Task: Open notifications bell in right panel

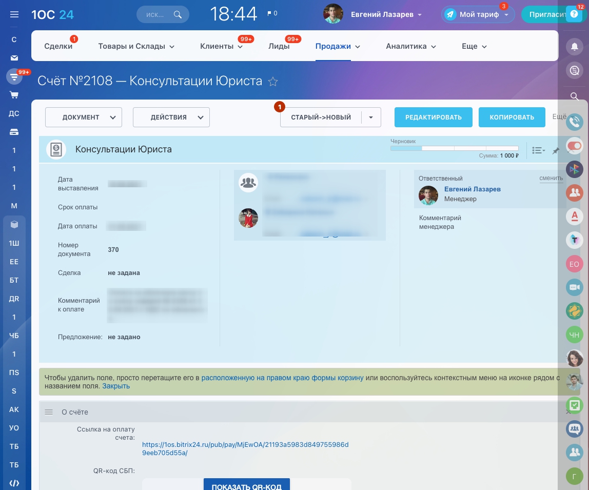Action: click(x=574, y=46)
